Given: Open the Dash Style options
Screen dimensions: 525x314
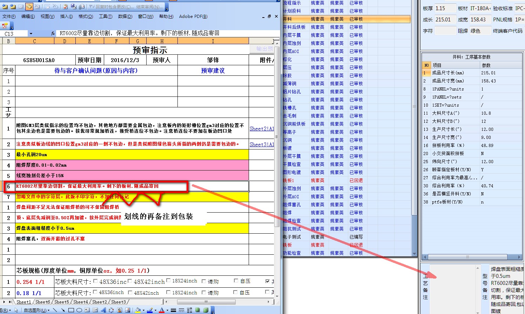Looking at the screenshot, I should [181, 310].
